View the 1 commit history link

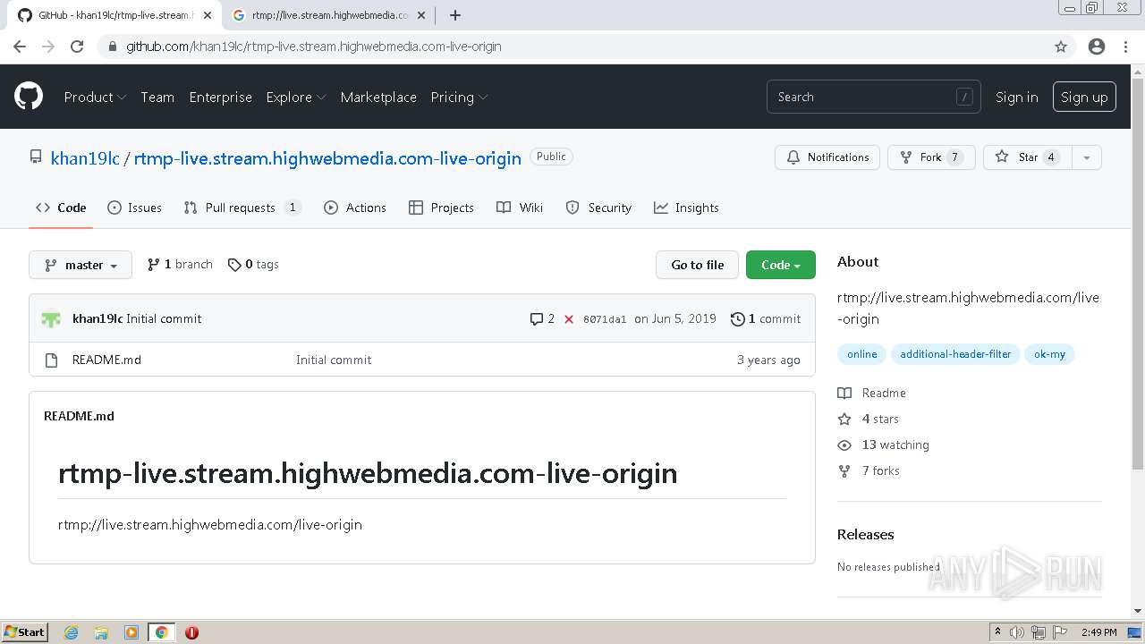click(x=766, y=319)
